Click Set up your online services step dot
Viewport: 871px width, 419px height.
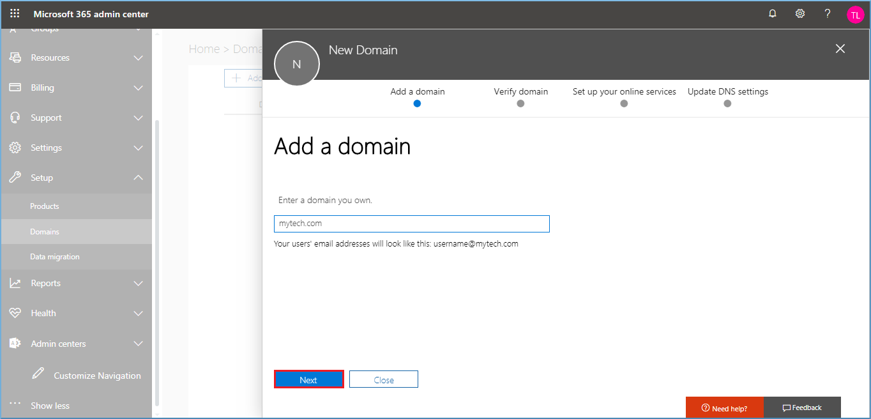(624, 103)
